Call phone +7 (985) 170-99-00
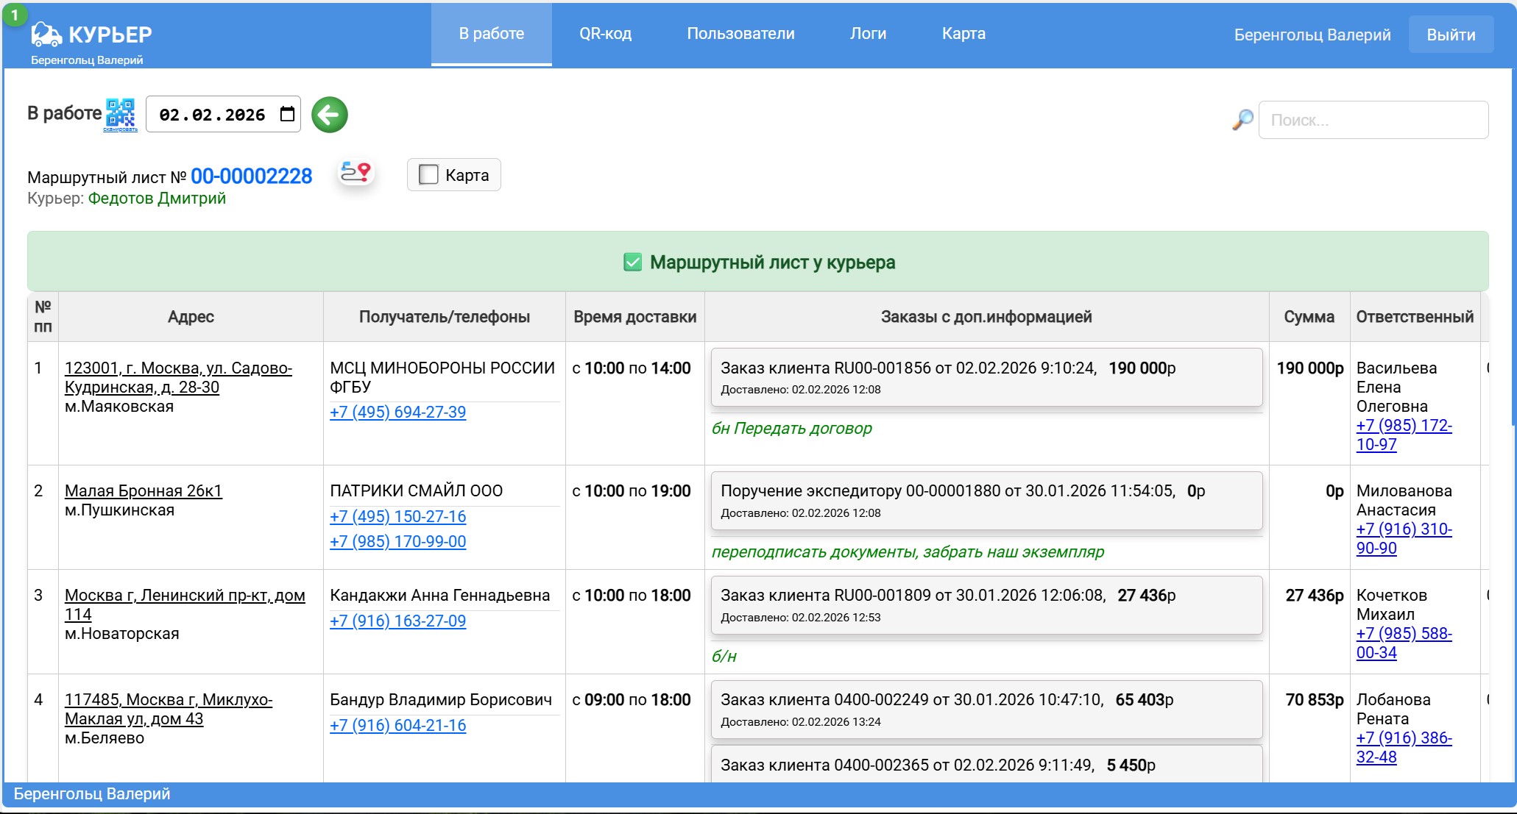Image resolution: width=1517 pixels, height=814 pixels. 397,541
